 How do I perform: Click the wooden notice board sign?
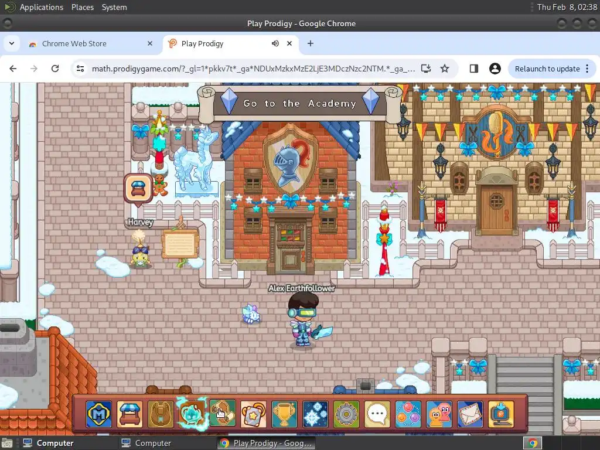click(180, 243)
